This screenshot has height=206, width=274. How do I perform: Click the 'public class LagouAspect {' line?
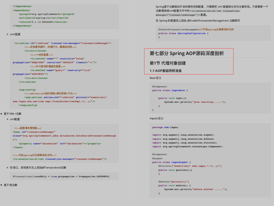pos(172,162)
